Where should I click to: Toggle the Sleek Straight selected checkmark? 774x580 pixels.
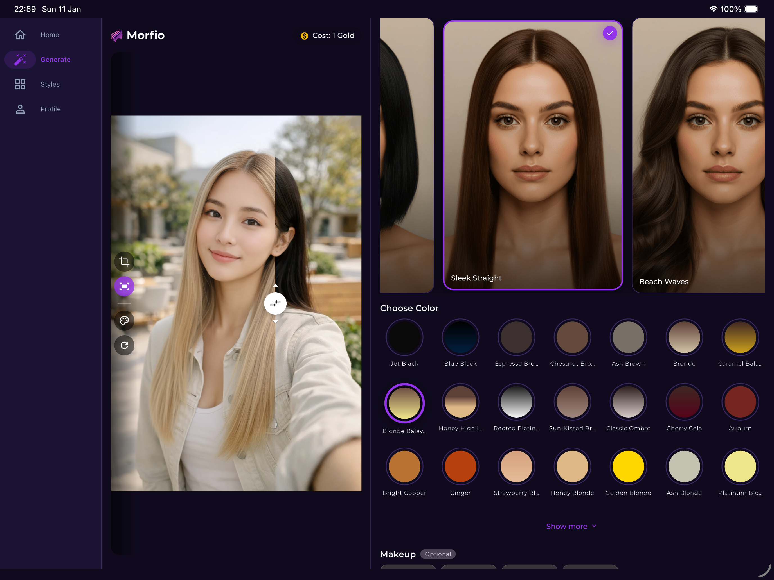[609, 33]
